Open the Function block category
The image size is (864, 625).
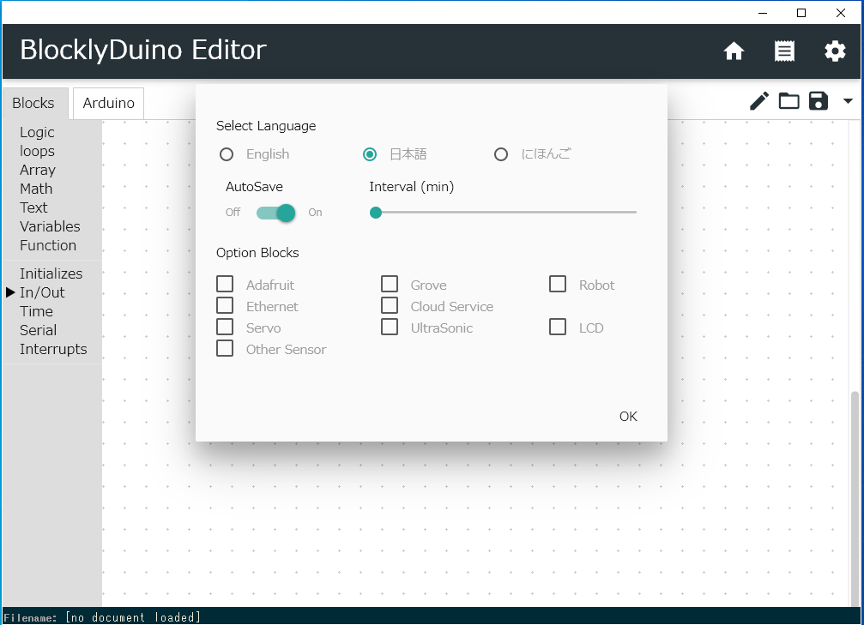point(48,245)
